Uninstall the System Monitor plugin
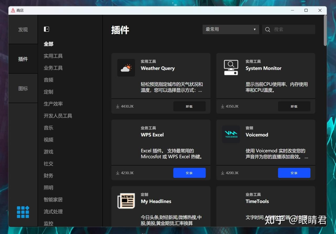The image size is (336, 234). (294, 106)
